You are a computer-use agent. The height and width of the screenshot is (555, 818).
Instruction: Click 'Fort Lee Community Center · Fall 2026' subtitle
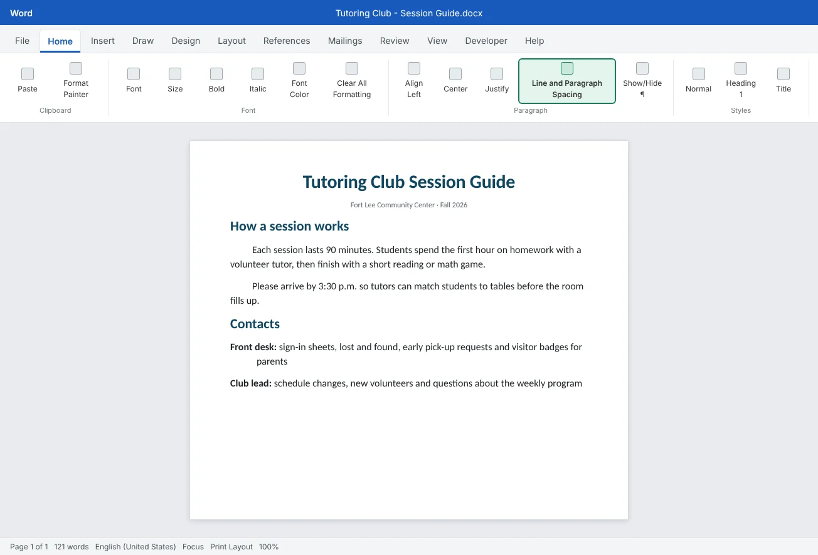click(409, 205)
